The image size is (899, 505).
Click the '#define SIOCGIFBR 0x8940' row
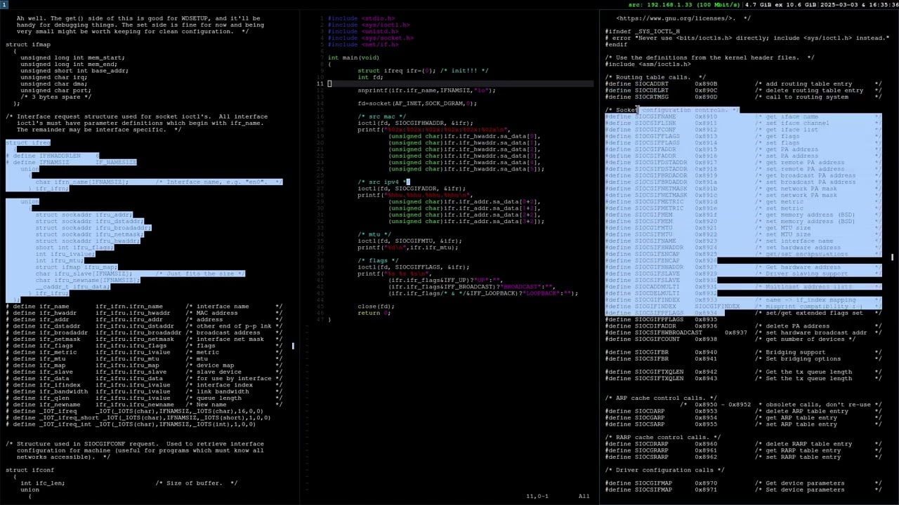click(743, 352)
